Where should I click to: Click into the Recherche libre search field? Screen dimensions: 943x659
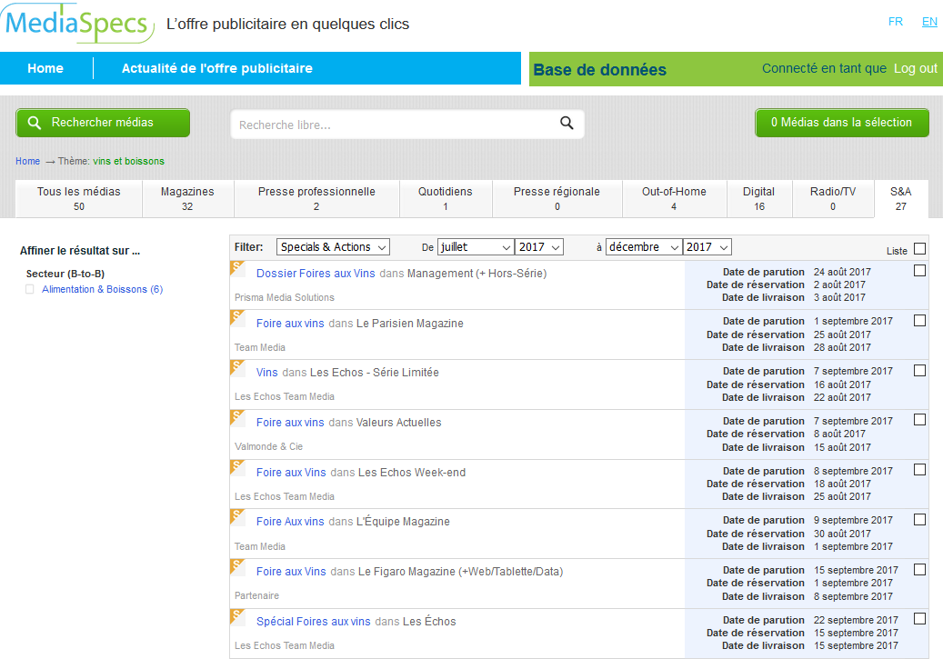(396, 125)
